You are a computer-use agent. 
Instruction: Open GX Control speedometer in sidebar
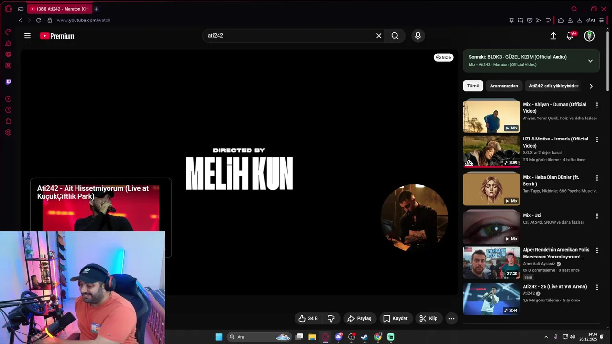click(x=8, y=32)
